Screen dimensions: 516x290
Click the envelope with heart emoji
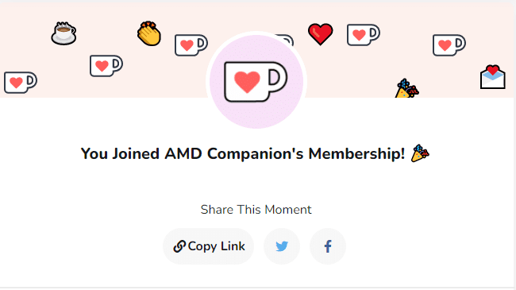(493, 77)
